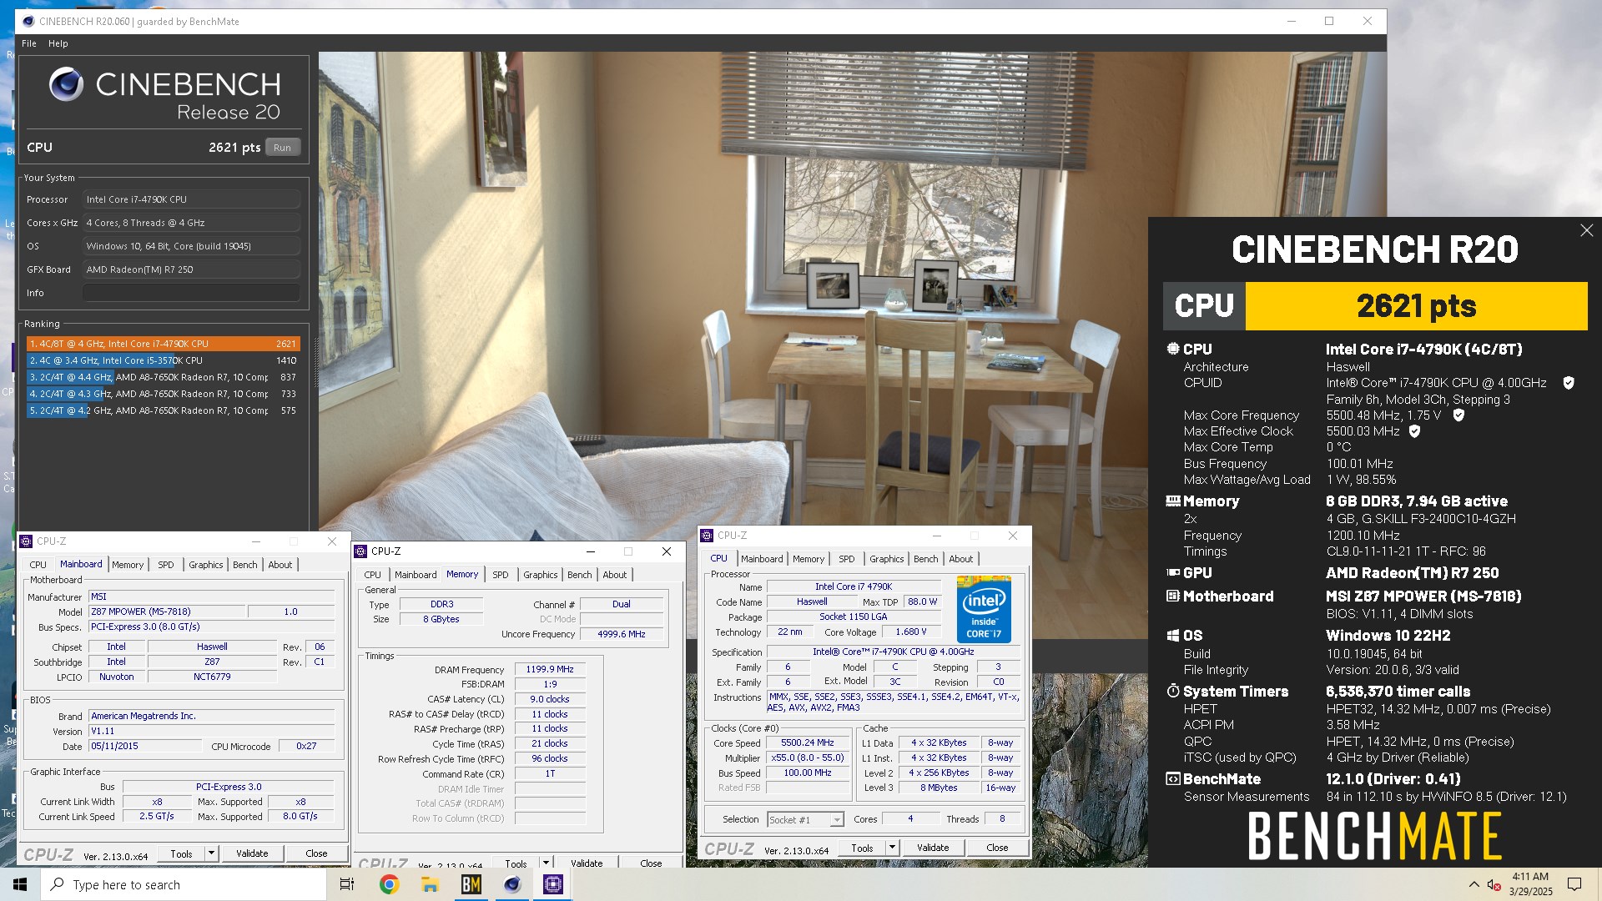Click the taskbar search box
Image resolution: width=1602 pixels, height=901 pixels.
click(184, 884)
